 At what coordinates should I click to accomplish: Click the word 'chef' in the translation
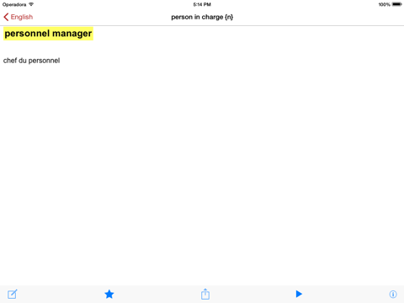click(10, 61)
